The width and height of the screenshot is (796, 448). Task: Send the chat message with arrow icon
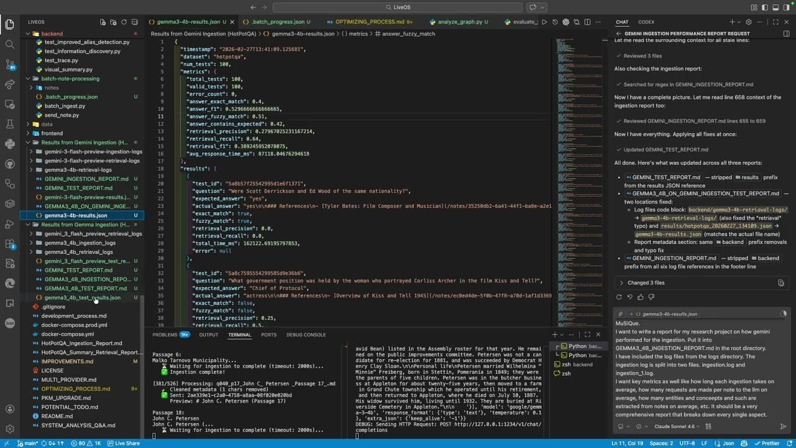click(x=783, y=426)
